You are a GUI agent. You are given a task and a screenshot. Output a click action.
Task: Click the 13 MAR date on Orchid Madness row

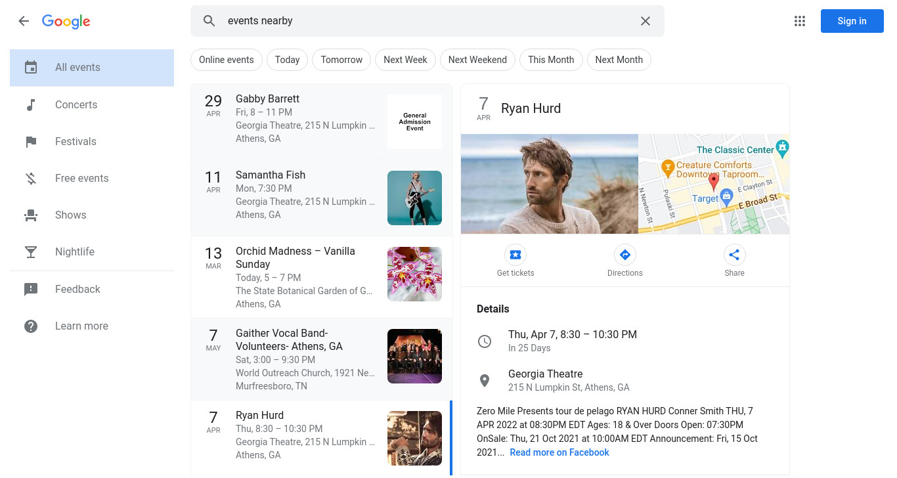(x=213, y=257)
